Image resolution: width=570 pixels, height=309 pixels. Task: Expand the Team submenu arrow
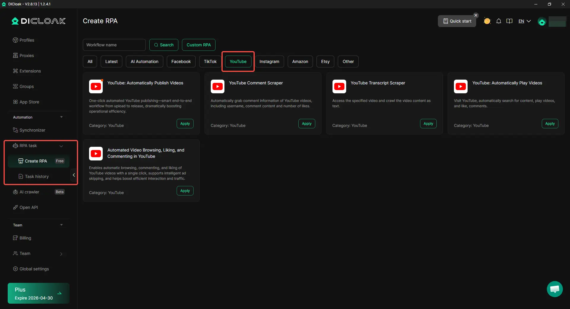(61, 254)
